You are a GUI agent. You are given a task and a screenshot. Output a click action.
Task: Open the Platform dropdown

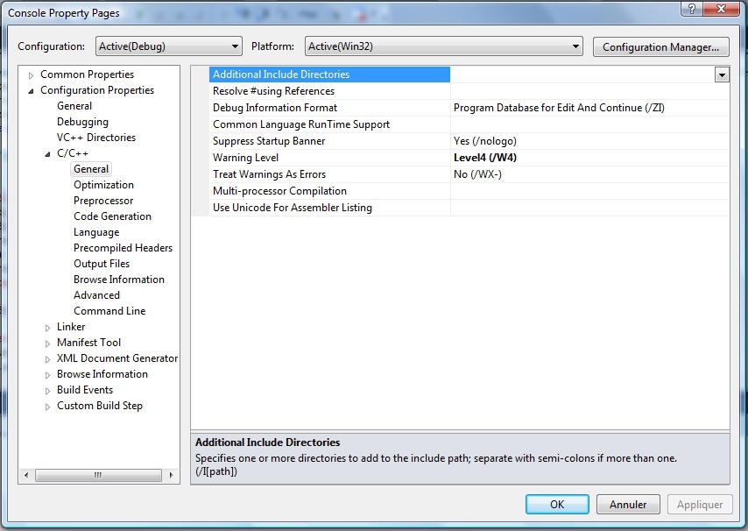pyautogui.click(x=442, y=46)
